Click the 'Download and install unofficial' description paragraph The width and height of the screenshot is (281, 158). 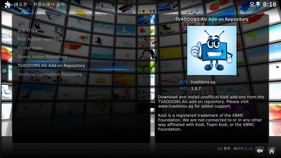tap(211, 101)
